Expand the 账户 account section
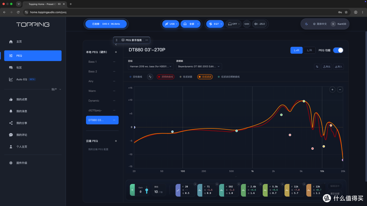367x206 pixels. tap(56, 89)
